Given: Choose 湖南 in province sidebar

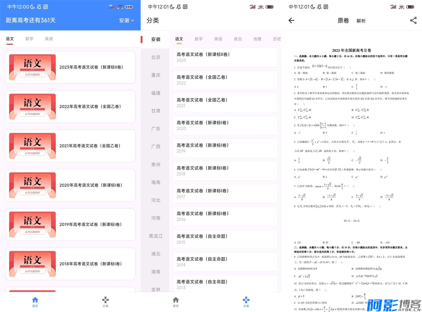Looking at the screenshot, I should click(x=156, y=272).
